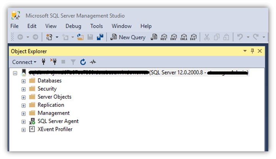Click the New Query button
The width and height of the screenshot is (276, 159).
[x=128, y=37]
